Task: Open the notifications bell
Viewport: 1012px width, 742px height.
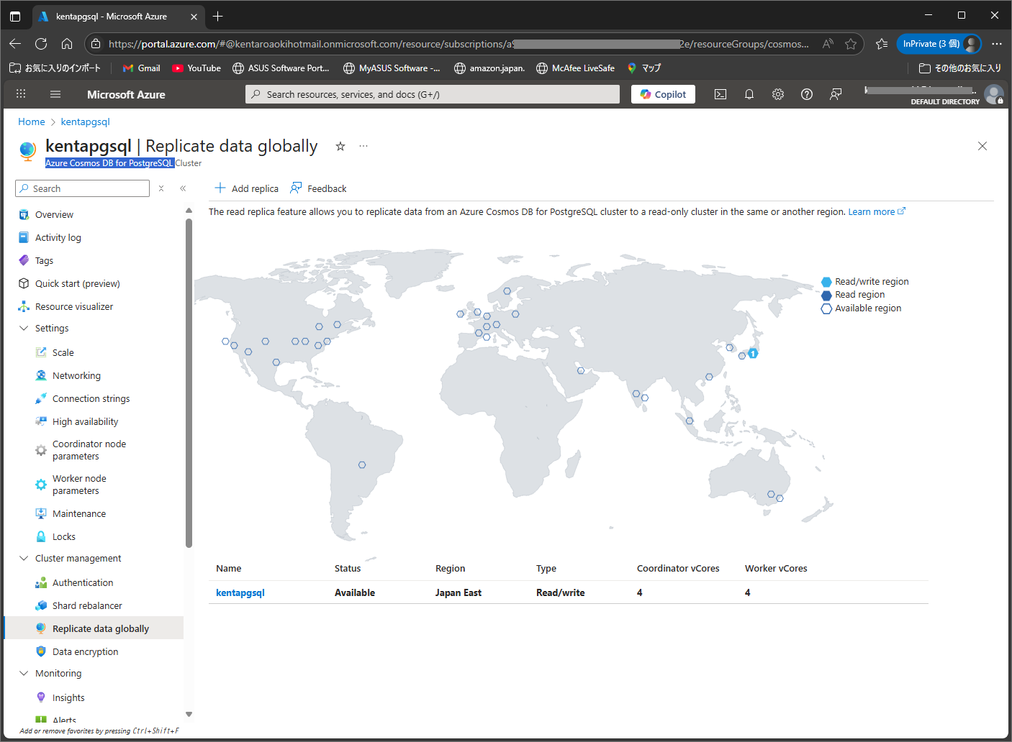Action: click(x=749, y=93)
